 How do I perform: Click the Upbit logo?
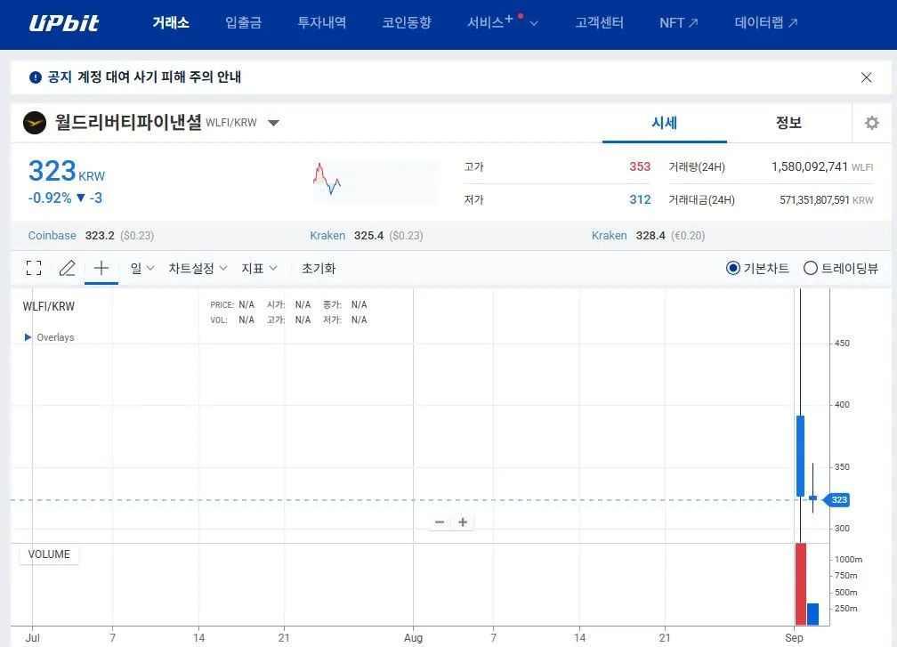[63, 24]
